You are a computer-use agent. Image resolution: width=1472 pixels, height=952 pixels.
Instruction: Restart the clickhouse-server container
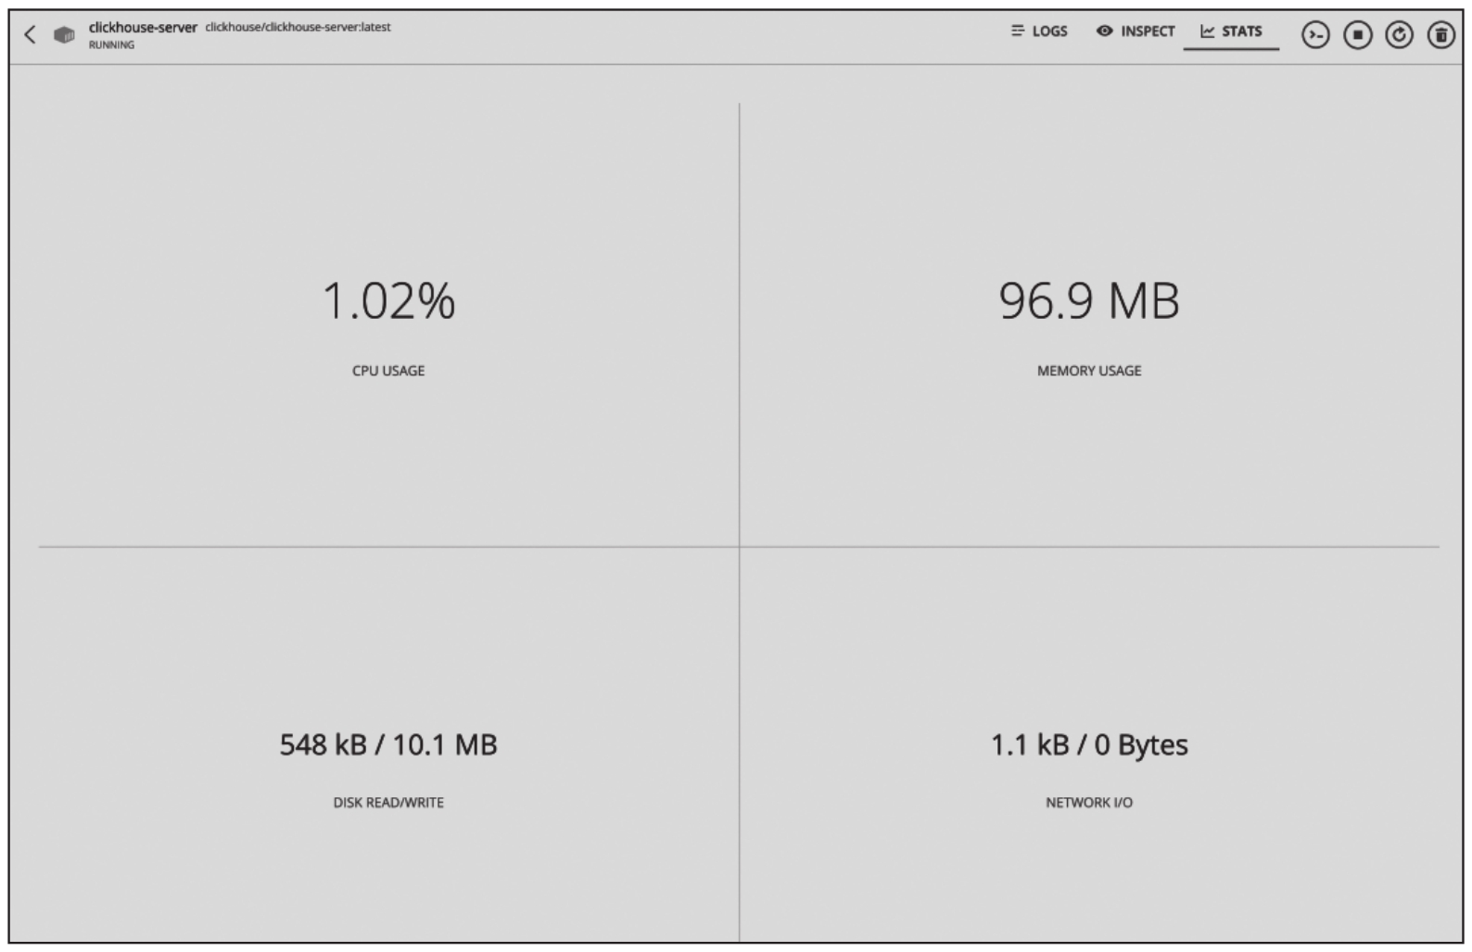1400,35
